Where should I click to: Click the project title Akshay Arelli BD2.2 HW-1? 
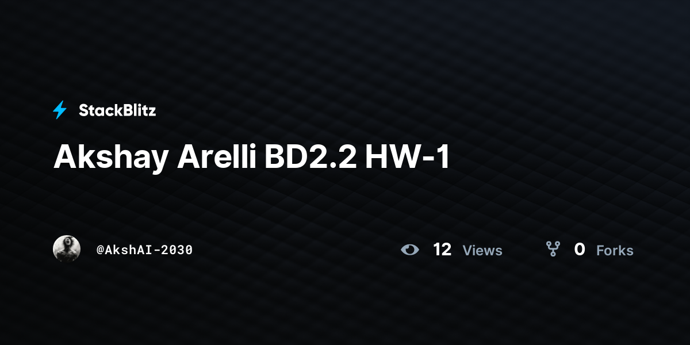click(x=251, y=158)
